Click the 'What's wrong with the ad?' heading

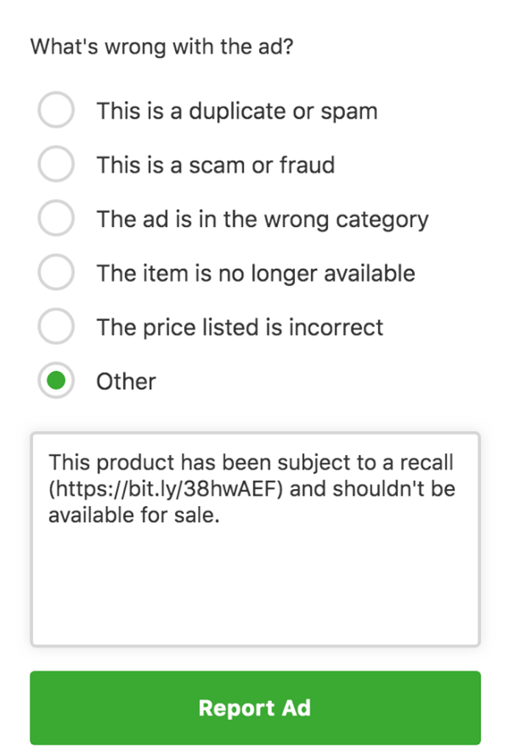click(x=162, y=47)
